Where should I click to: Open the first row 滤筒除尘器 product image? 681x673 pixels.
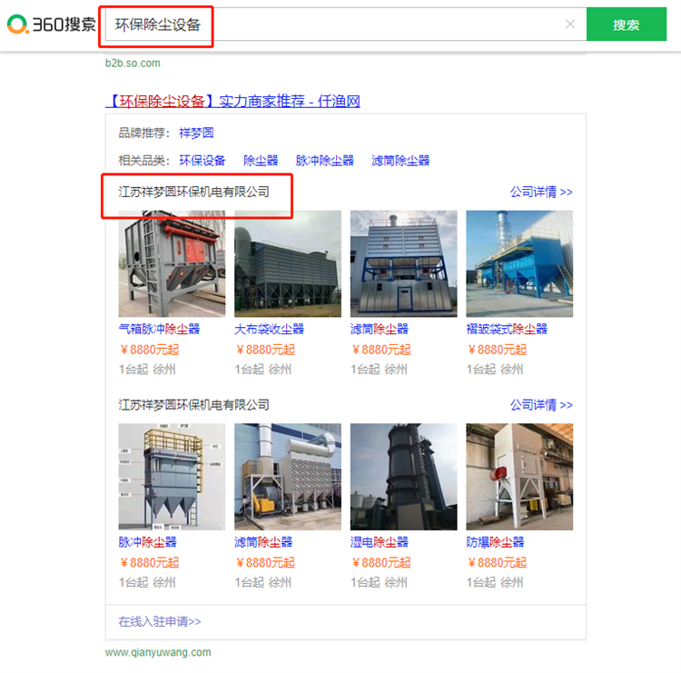click(404, 263)
